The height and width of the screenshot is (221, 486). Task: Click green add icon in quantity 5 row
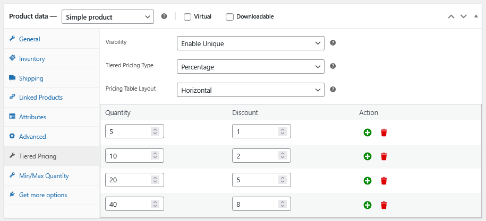[x=367, y=132]
